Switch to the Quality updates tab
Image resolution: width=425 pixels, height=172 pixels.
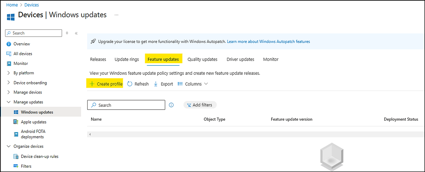[x=203, y=59]
